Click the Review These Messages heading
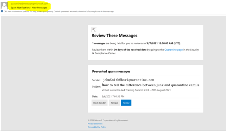This screenshot has width=227, height=131. pos(114,35)
